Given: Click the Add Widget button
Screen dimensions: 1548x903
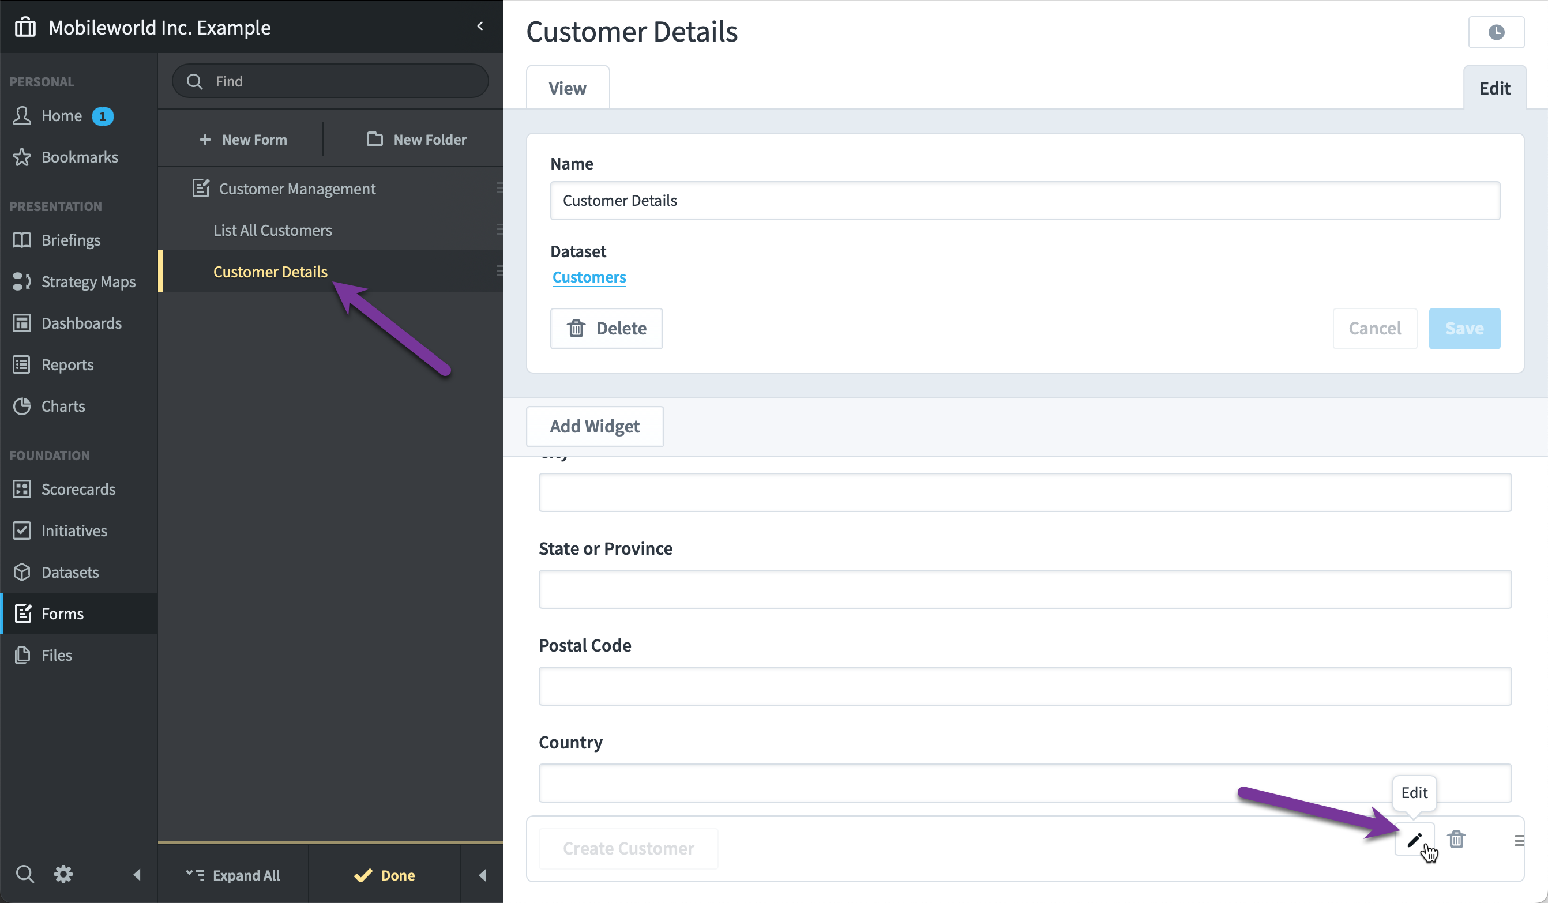Looking at the screenshot, I should click(x=595, y=426).
